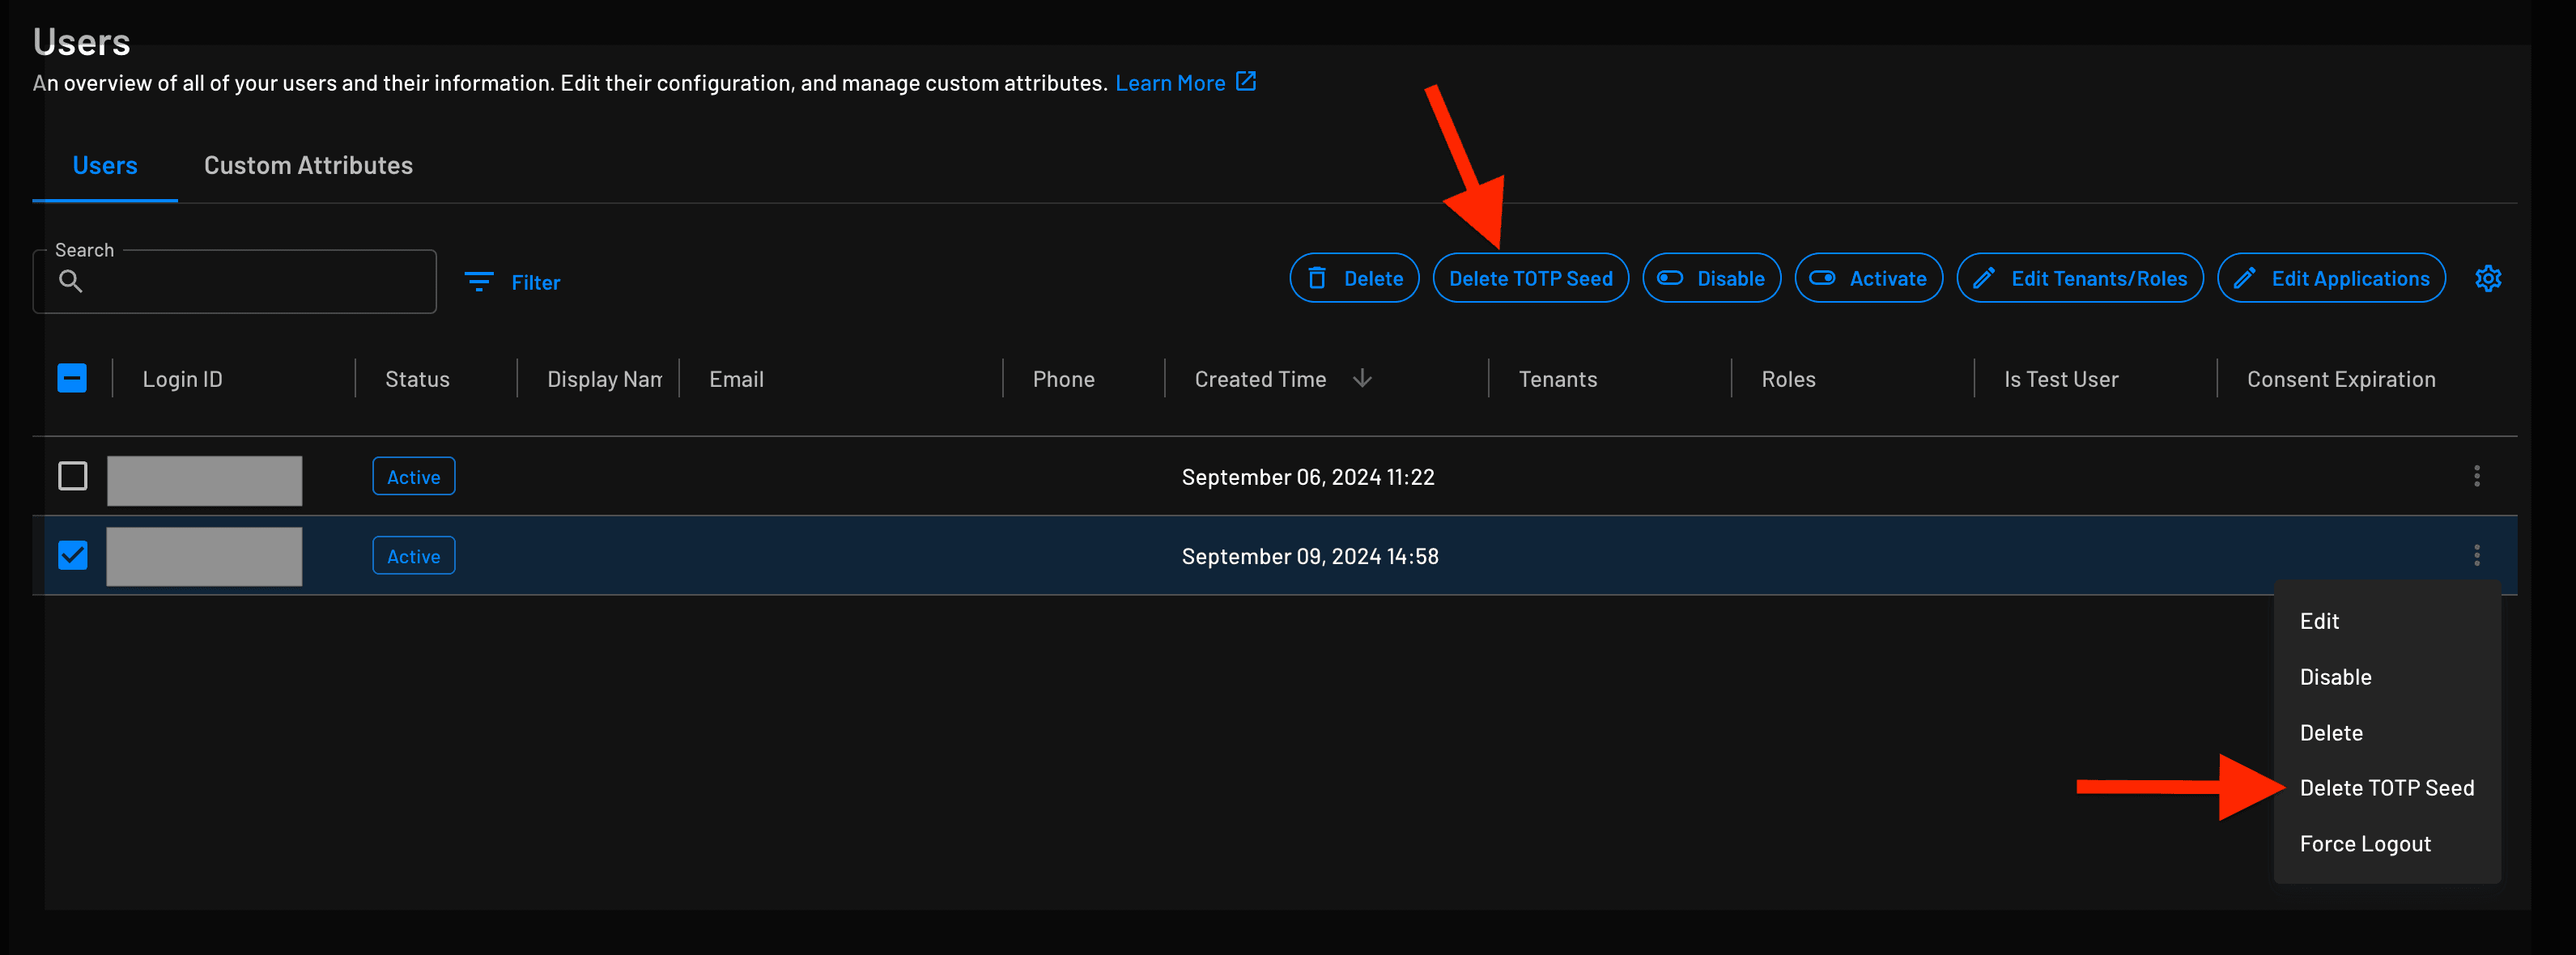Choose Force Logout from context menu
Image resolution: width=2576 pixels, height=955 pixels.
[2364, 843]
